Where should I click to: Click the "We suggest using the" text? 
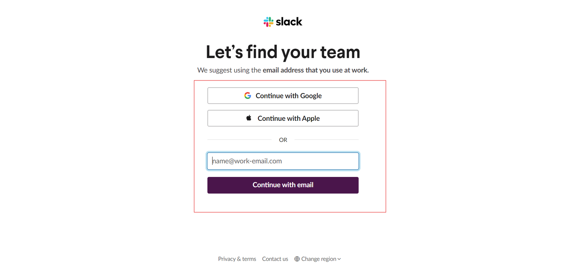229,70
